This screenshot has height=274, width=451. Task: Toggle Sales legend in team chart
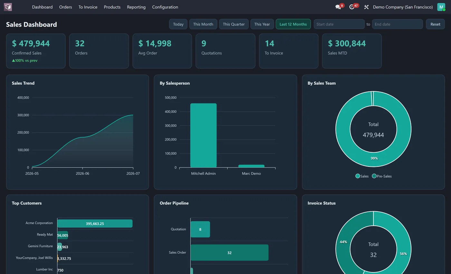click(362, 176)
